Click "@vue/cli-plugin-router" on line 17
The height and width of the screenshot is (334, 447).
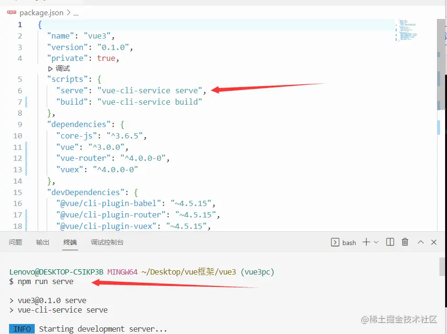(111, 215)
